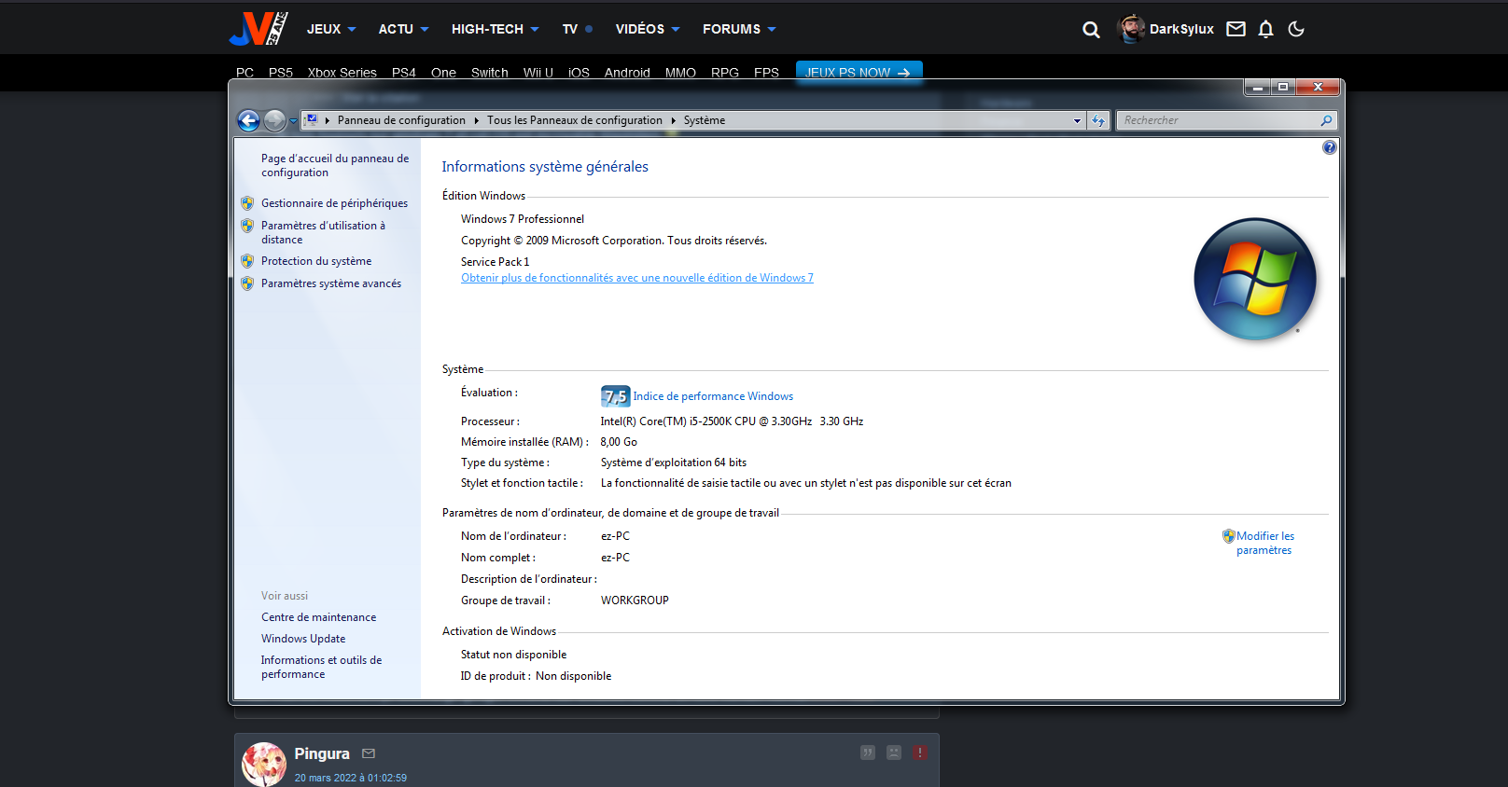Click the JEUX PS NOW button
Screen dimensions: 1508x787
859,73
